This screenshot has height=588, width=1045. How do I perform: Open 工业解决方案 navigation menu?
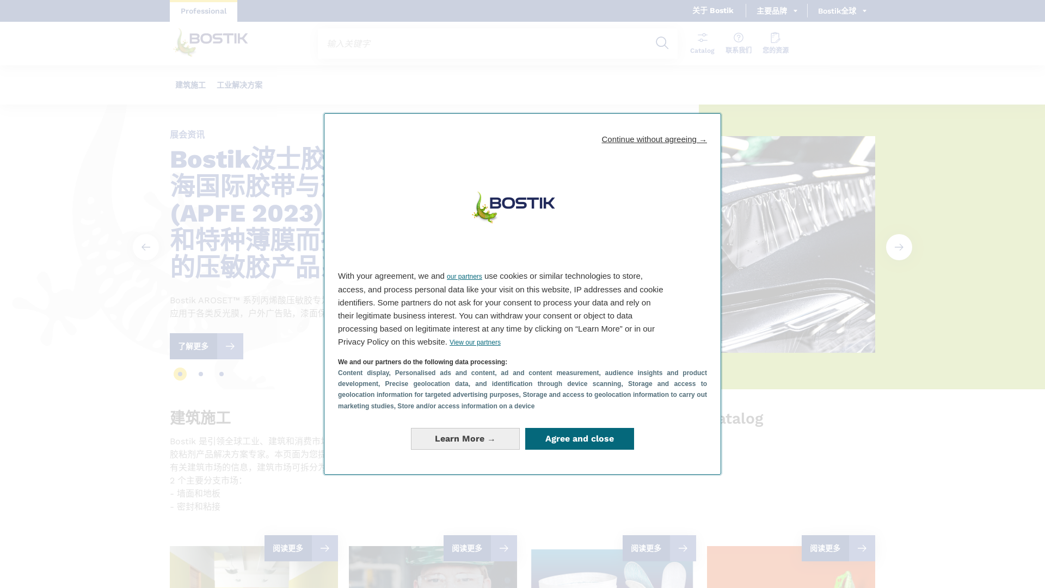point(239,85)
